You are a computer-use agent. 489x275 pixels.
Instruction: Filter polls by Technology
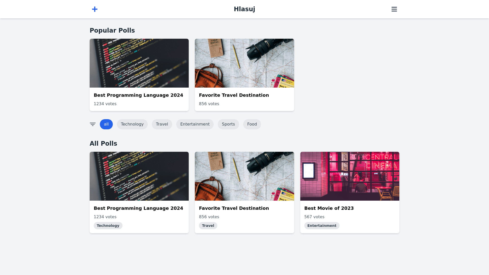(132, 124)
